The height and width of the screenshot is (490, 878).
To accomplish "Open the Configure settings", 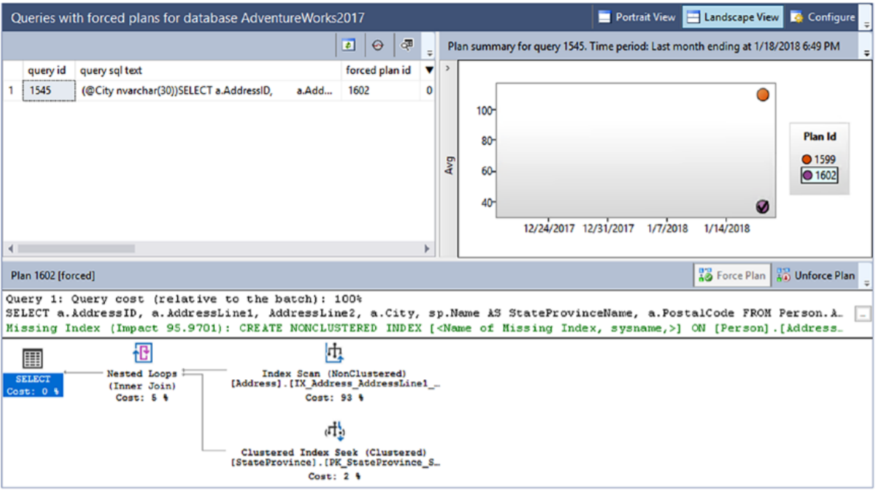I will pyautogui.click(x=823, y=18).
